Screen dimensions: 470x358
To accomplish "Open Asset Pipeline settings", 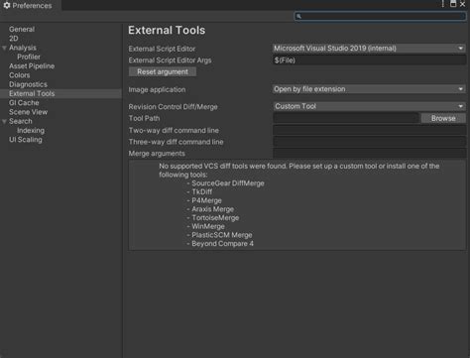I will click(32, 66).
